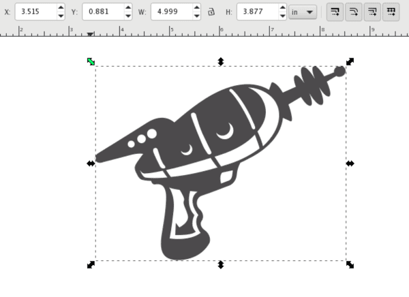Decrease the width with its down arrow

[197, 16]
